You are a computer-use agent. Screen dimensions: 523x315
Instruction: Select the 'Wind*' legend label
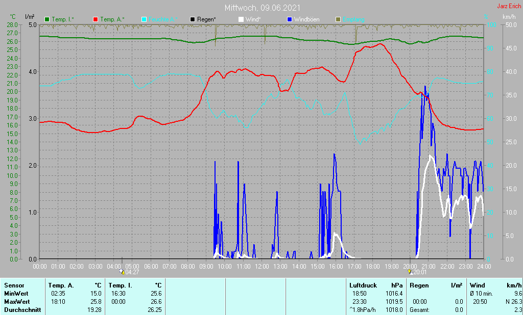tap(253, 19)
